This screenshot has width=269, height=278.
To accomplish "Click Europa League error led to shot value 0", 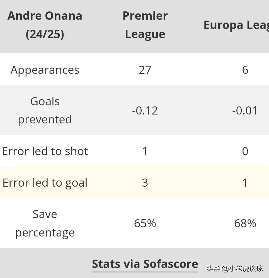I will pyautogui.click(x=245, y=152).
